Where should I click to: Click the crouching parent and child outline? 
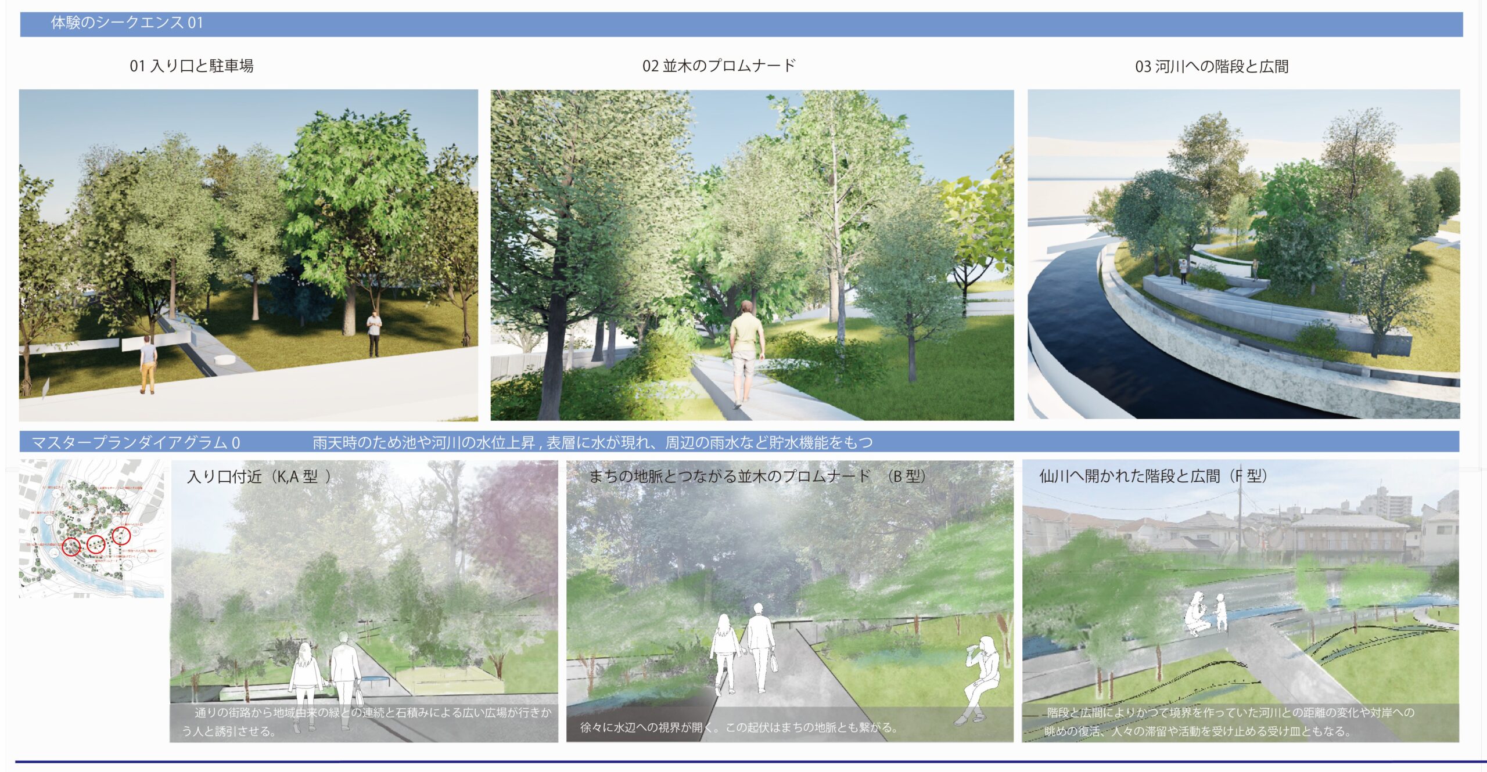click(x=1205, y=614)
